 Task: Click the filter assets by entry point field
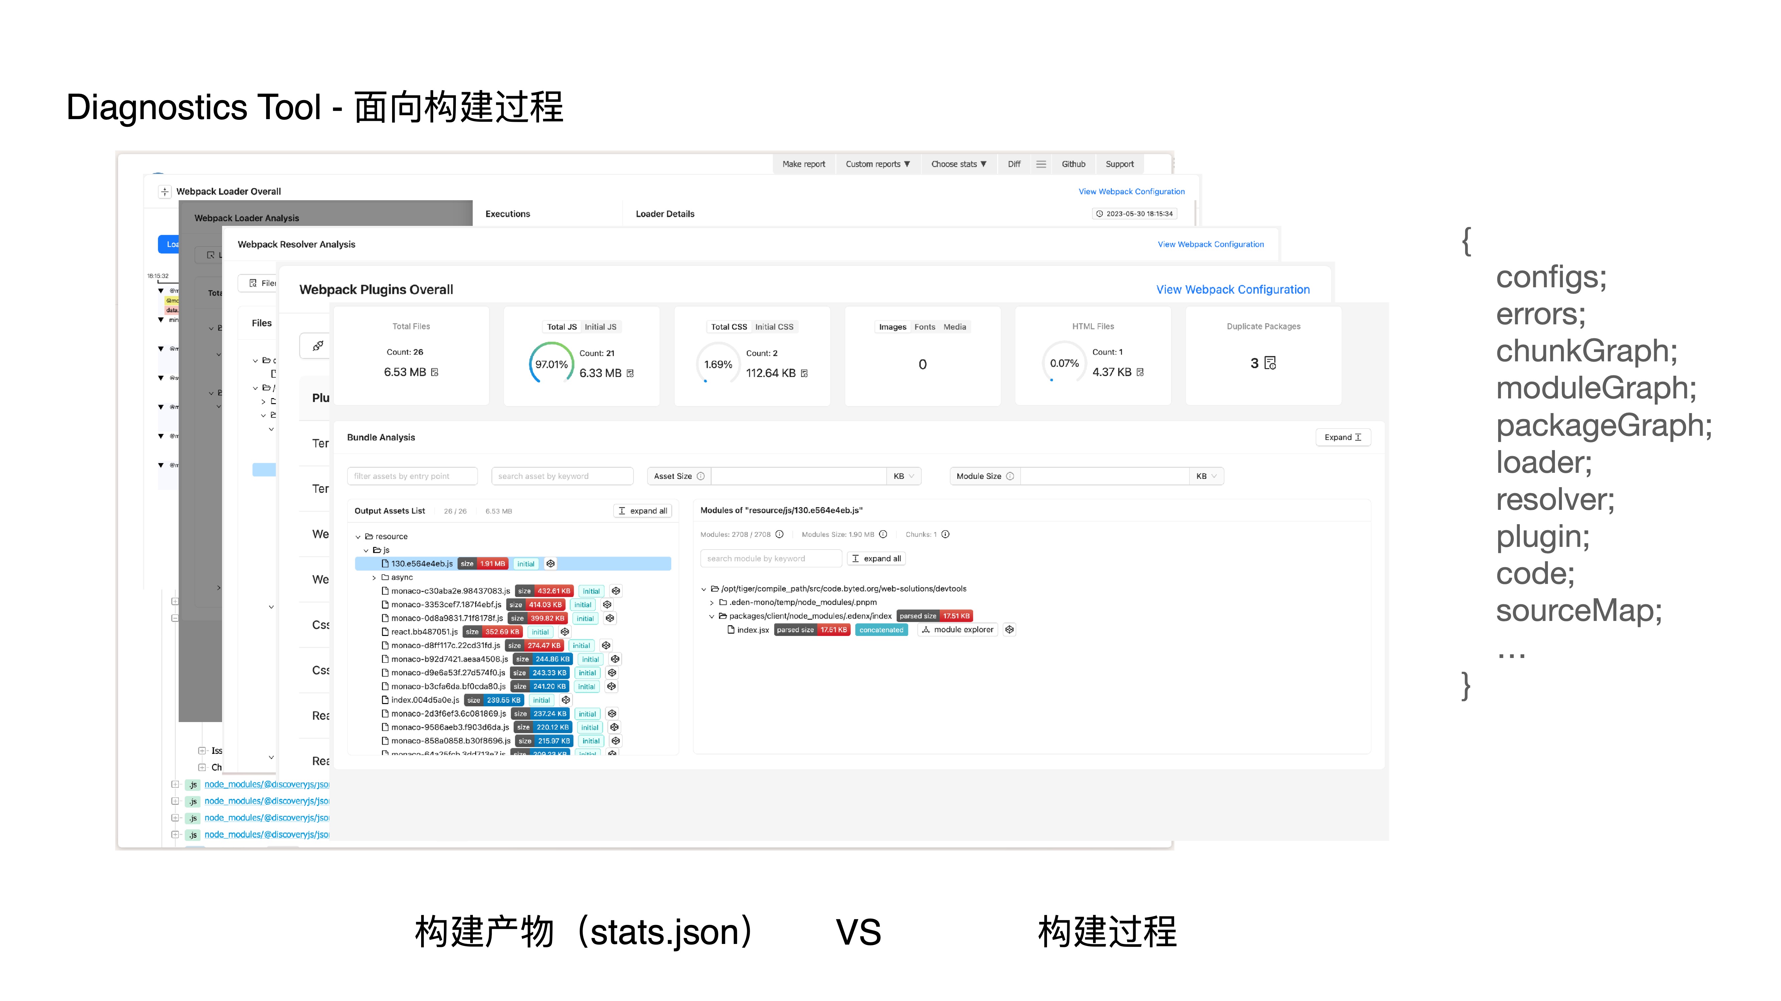(412, 476)
